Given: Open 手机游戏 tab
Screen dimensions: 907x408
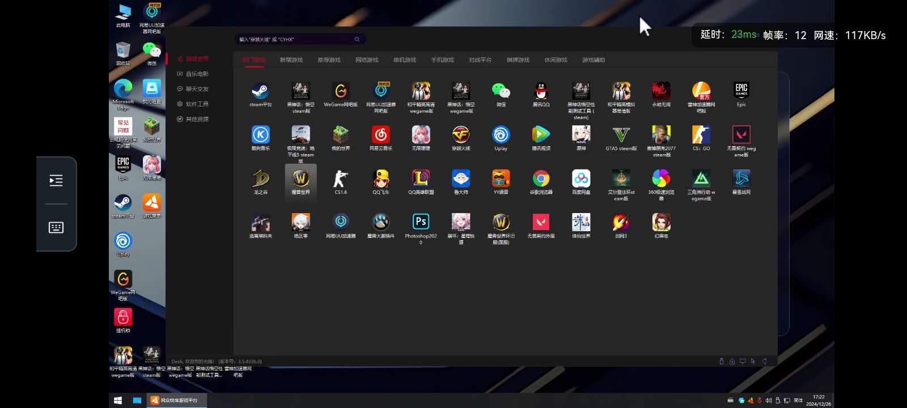Looking at the screenshot, I should 443,60.
